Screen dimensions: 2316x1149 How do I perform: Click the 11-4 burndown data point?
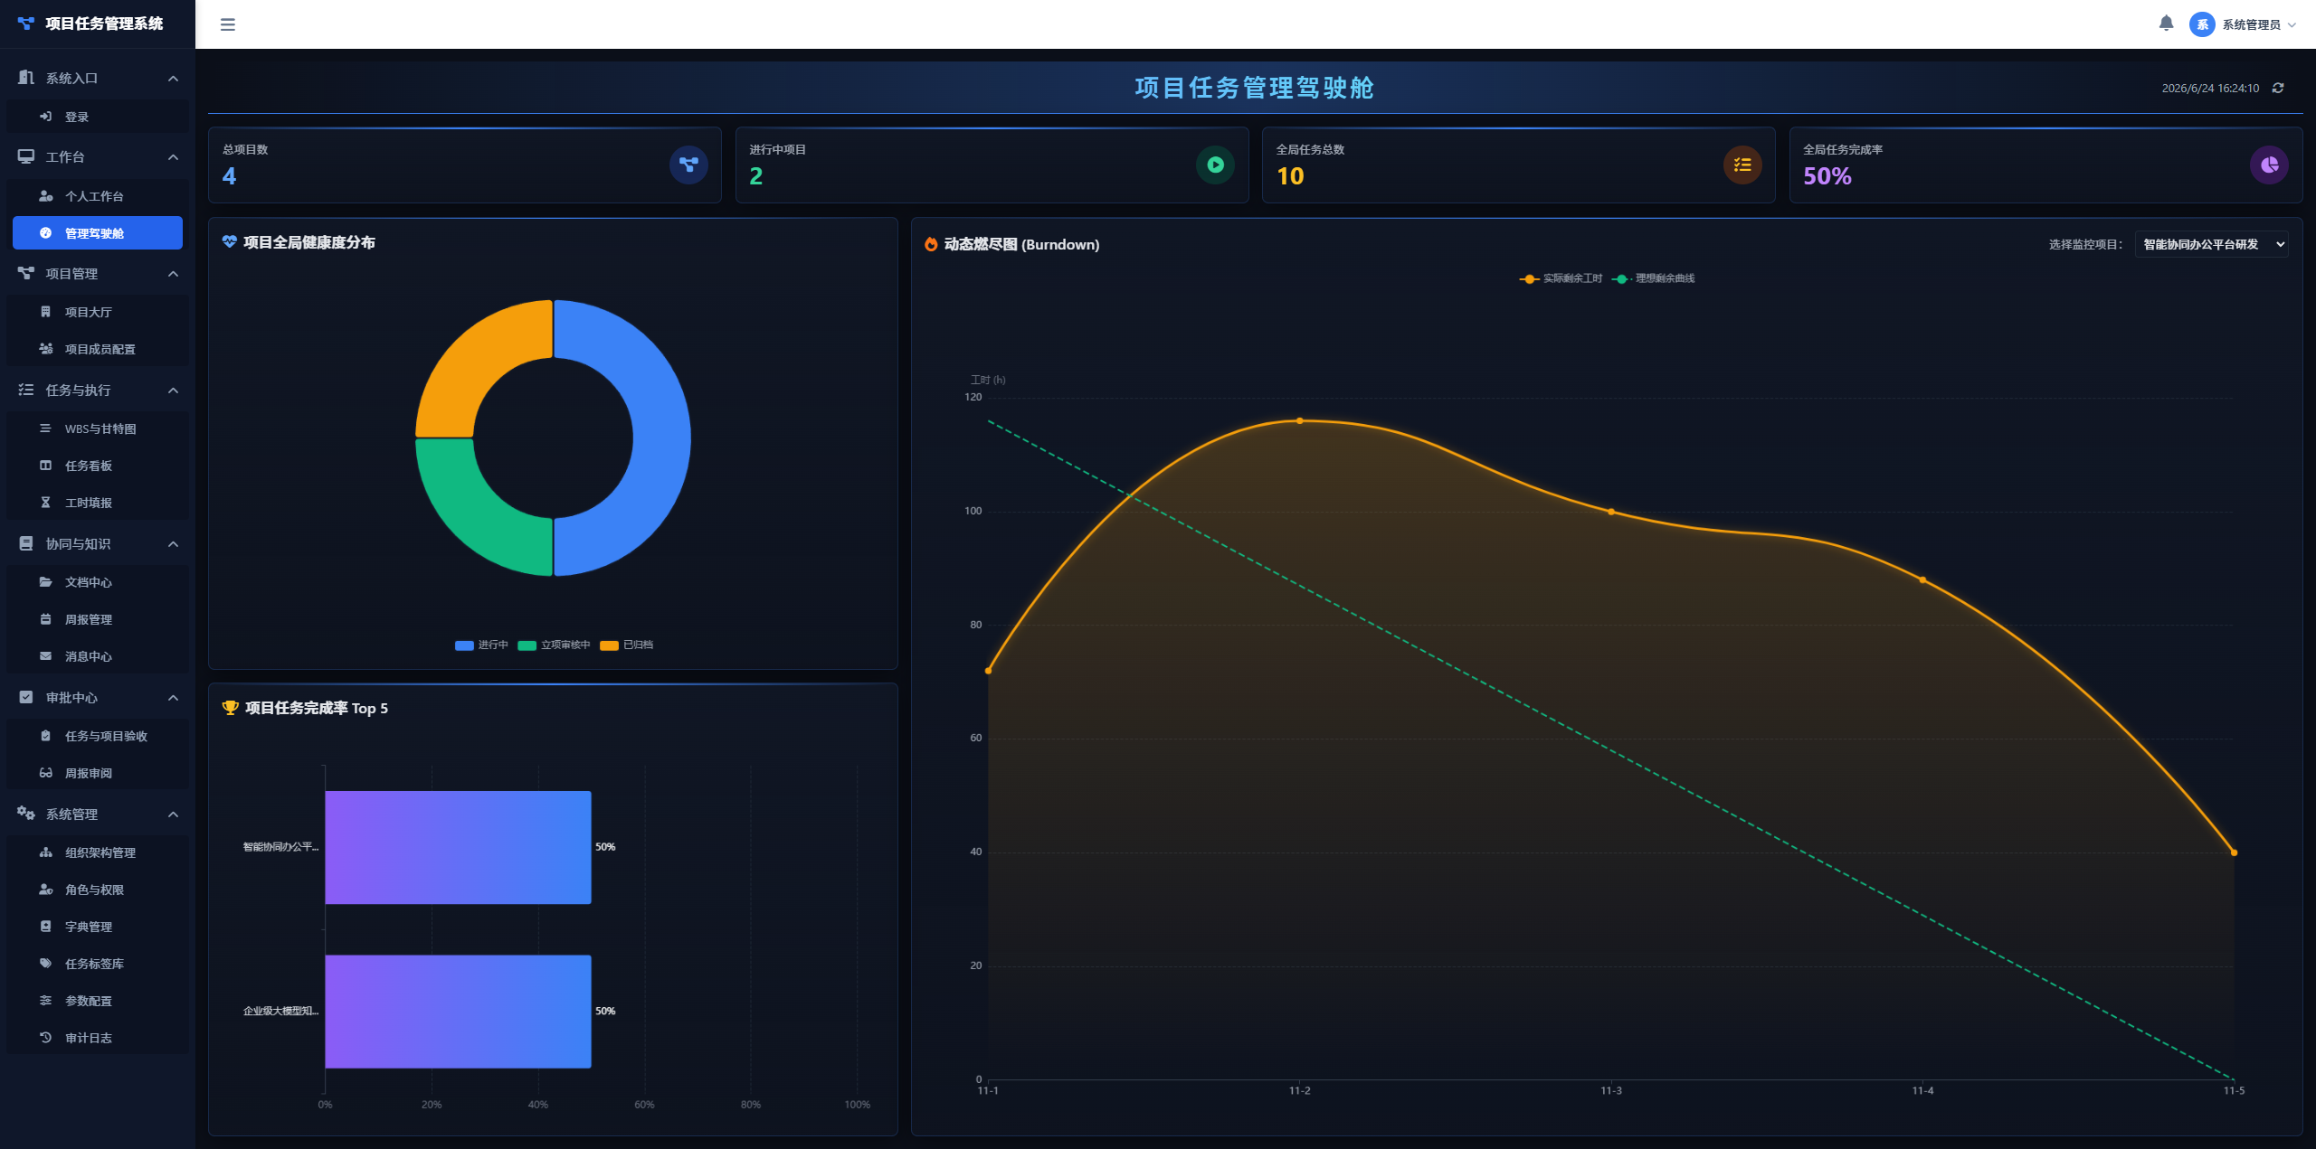1922,579
